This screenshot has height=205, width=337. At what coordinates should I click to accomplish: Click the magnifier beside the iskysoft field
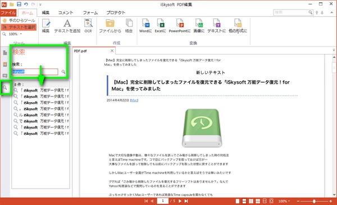click(63, 72)
